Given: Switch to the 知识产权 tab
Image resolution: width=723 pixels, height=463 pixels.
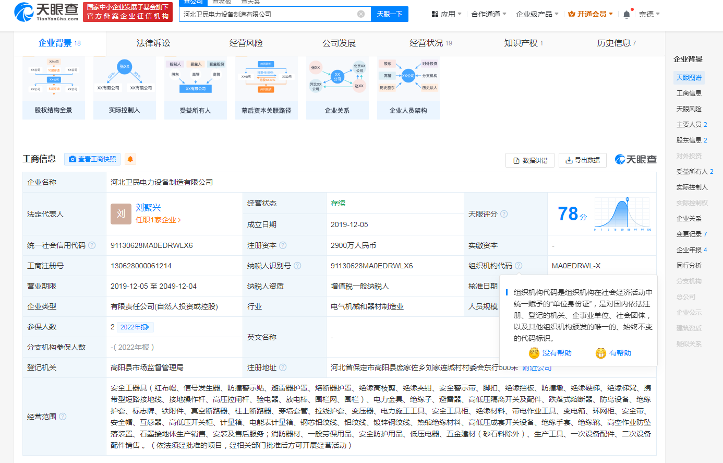Looking at the screenshot, I should (523, 43).
